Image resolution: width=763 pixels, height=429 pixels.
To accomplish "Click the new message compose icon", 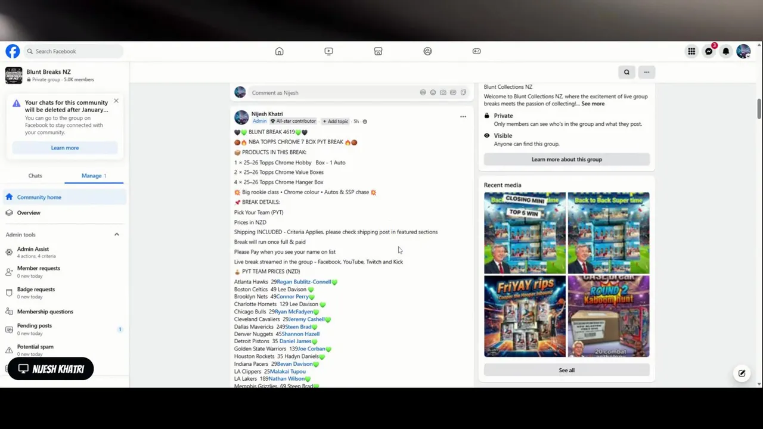I will click(x=742, y=374).
